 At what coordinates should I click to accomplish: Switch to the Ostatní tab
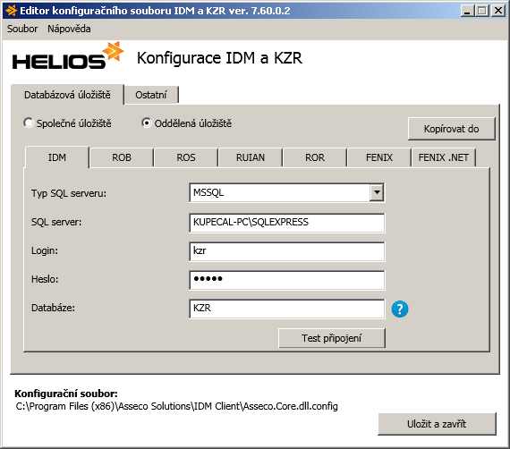pyautogui.click(x=151, y=95)
